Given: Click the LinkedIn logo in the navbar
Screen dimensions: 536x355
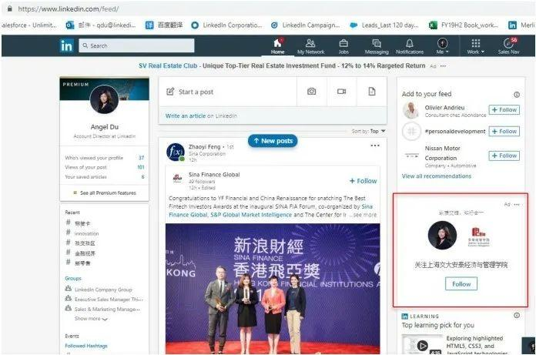Looking at the screenshot, I should (66, 45).
